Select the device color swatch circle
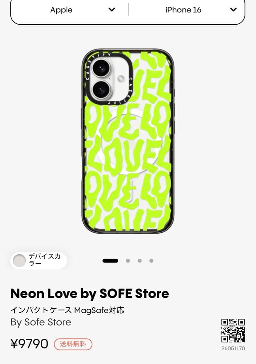Image resolution: width=256 pixels, height=364 pixels. tap(19, 261)
